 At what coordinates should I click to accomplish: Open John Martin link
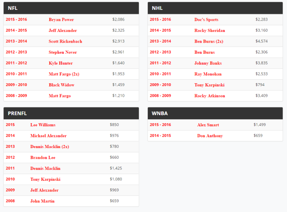(43, 201)
